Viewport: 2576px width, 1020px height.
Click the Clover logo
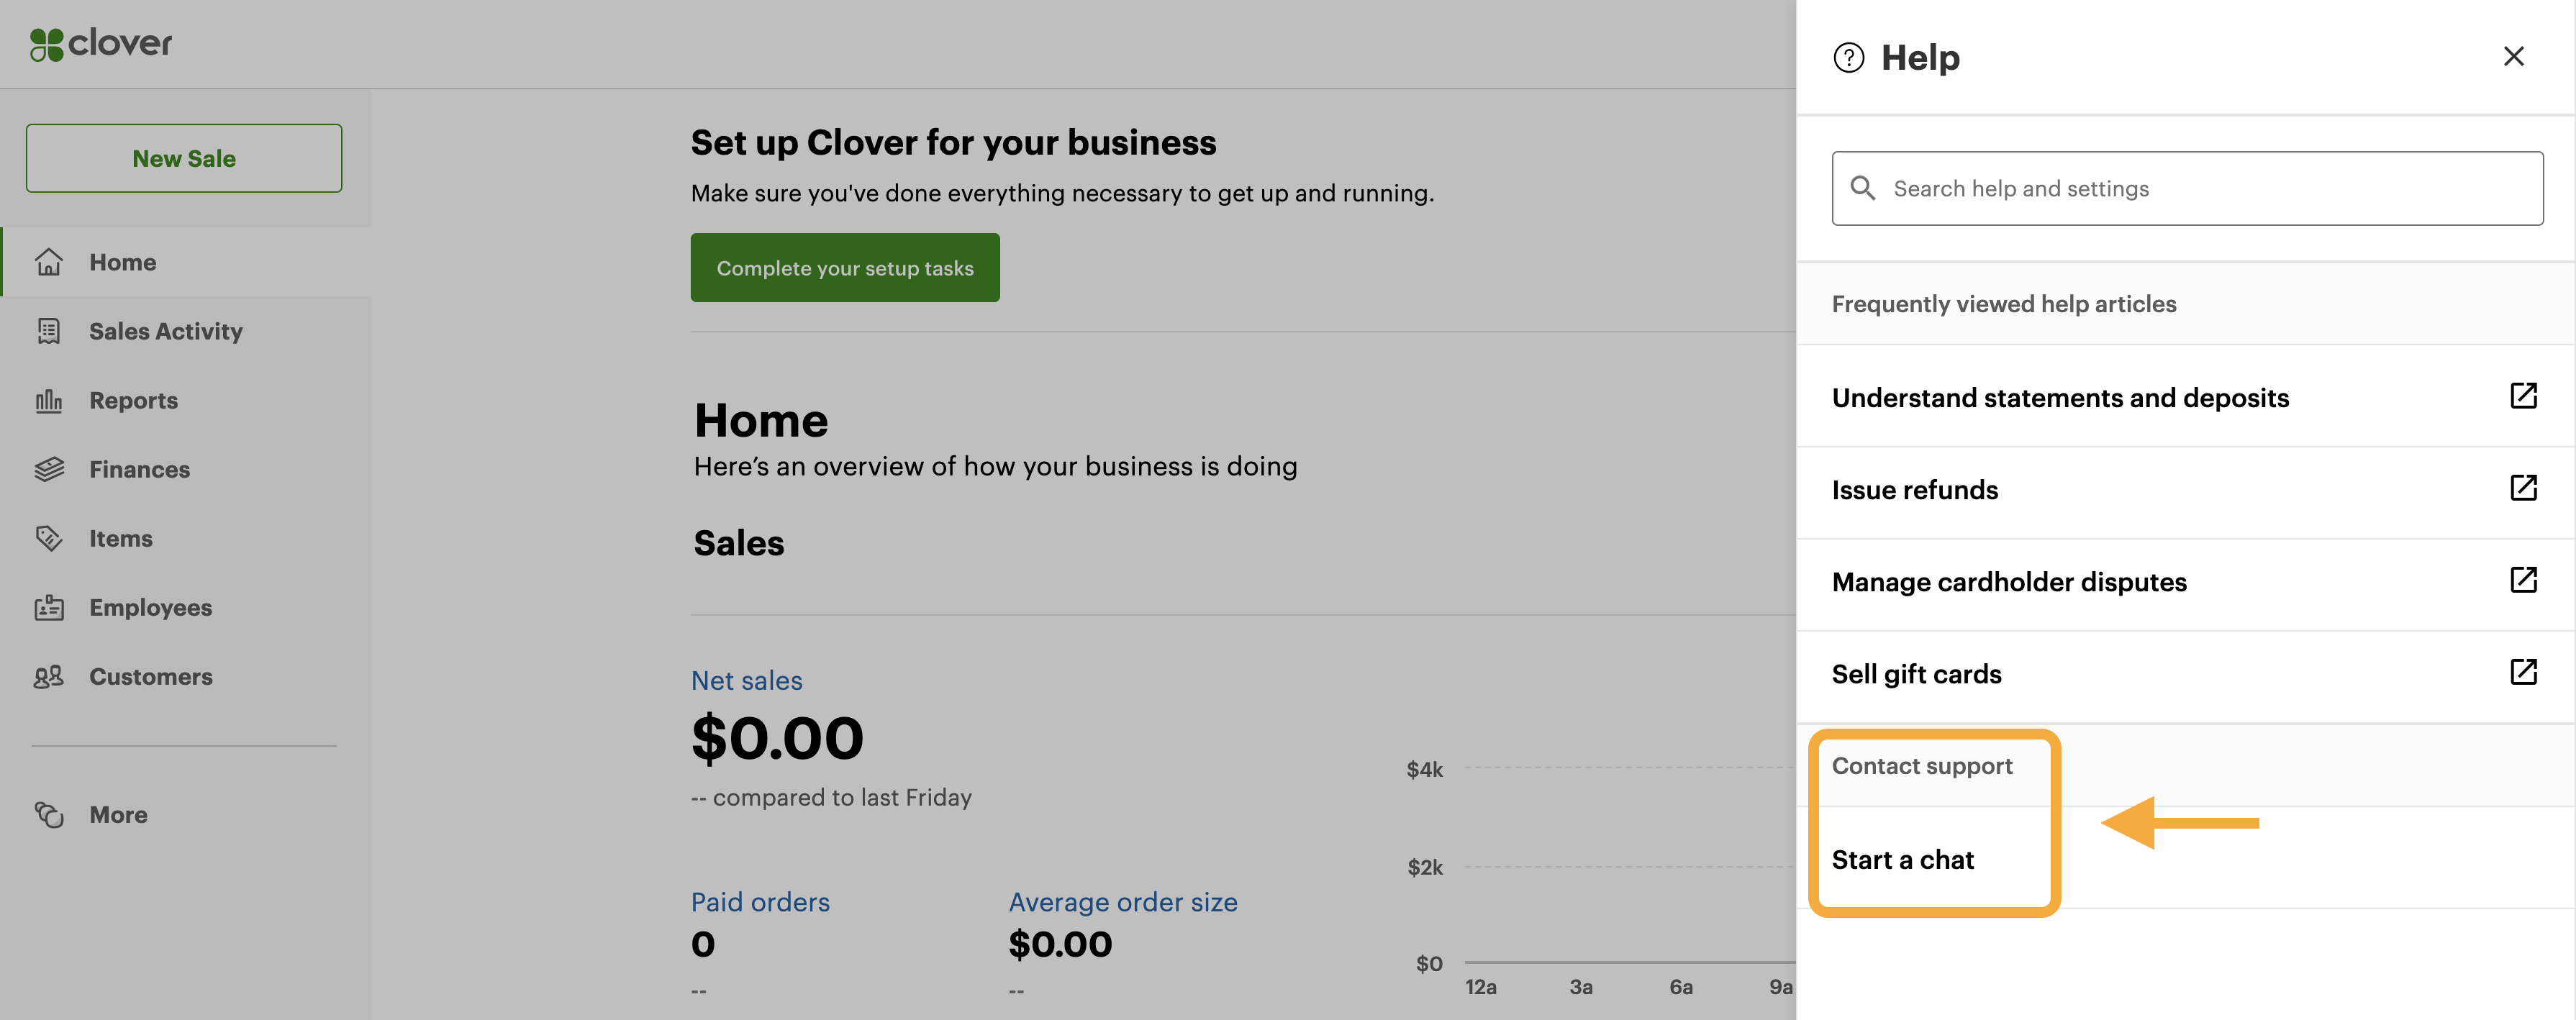tap(99, 43)
